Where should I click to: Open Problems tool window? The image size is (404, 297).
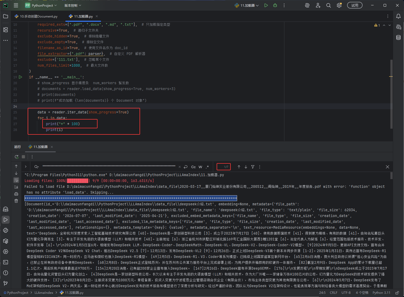[6, 273]
